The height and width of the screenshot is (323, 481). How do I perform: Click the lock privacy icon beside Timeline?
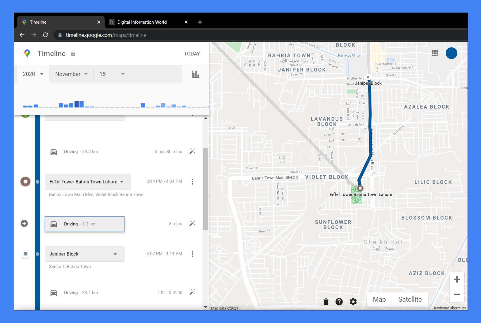73,53
